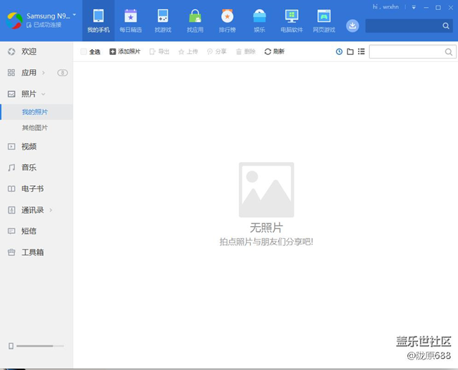Screen dimensions: 458x370
Task: Open the 找游戏 games section
Action: (x=163, y=20)
